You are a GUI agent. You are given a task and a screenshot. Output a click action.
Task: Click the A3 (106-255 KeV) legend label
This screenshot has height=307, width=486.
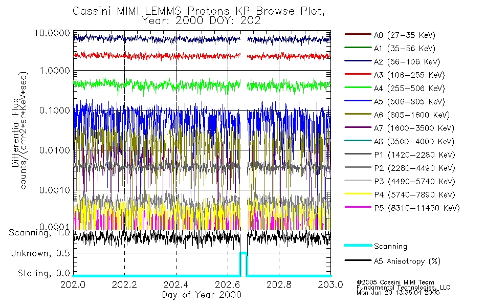pyautogui.click(x=409, y=75)
